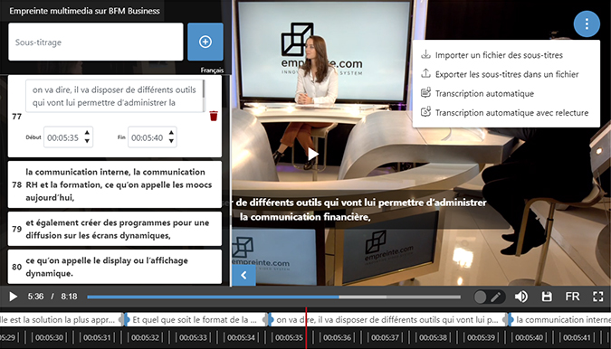Open the three-dot options menu
The image size is (611, 349).
pos(587,24)
